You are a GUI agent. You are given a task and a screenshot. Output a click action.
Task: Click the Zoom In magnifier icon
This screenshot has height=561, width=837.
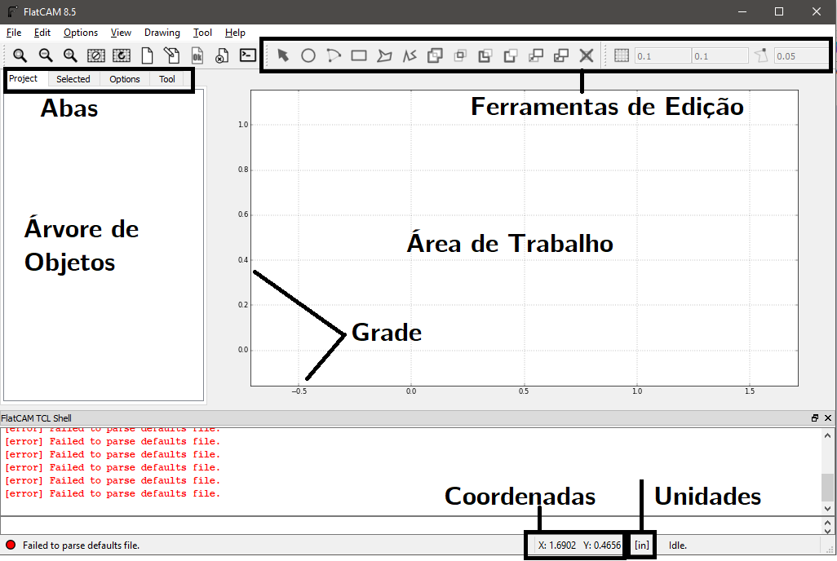[70, 55]
